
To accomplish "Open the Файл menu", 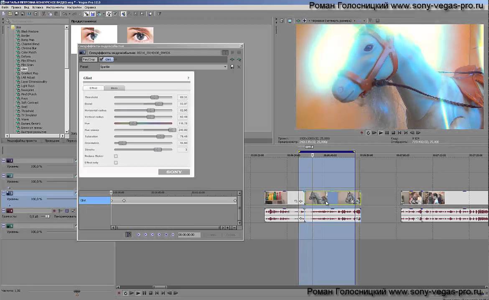I will (5, 7).
